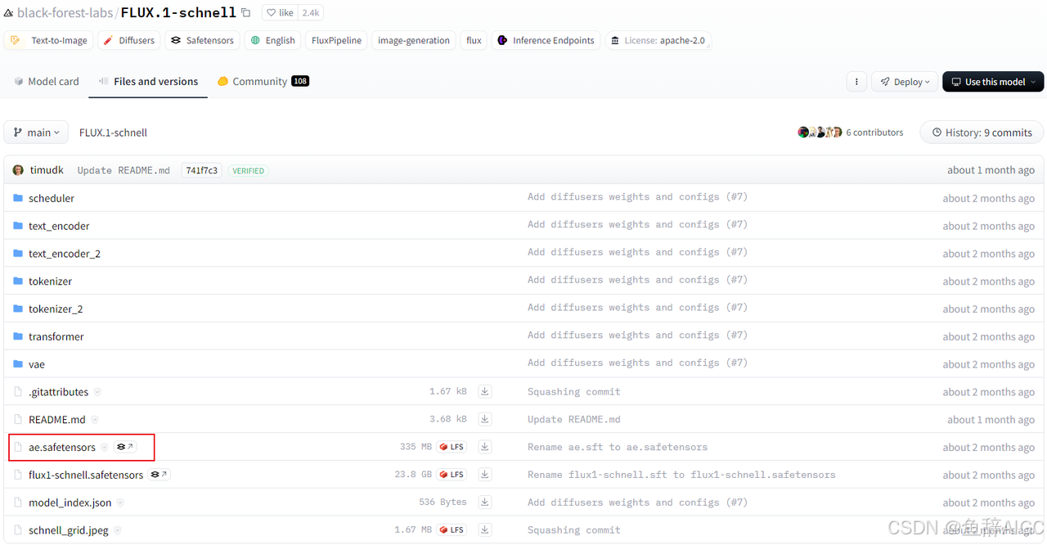The height and width of the screenshot is (545, 1047).
Task: Select the Safetensors tag
Action: [x=202, y=40]
